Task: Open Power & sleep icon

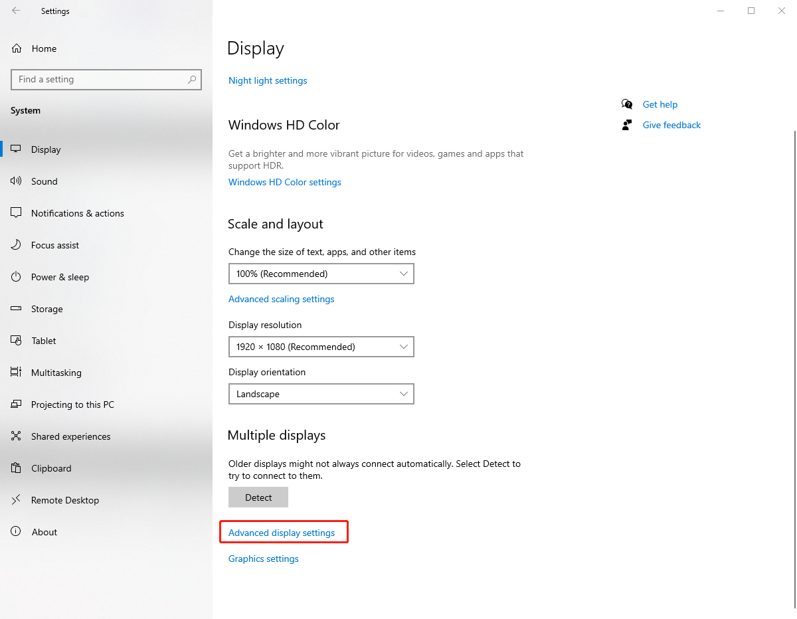Action: (x=17, y=277)
